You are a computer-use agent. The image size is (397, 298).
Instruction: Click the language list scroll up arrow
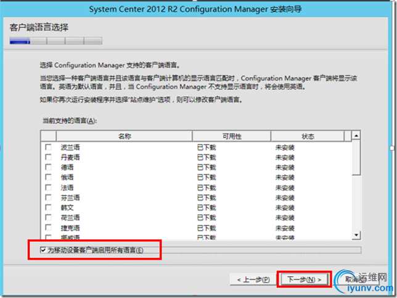click(x=356, y=136)
